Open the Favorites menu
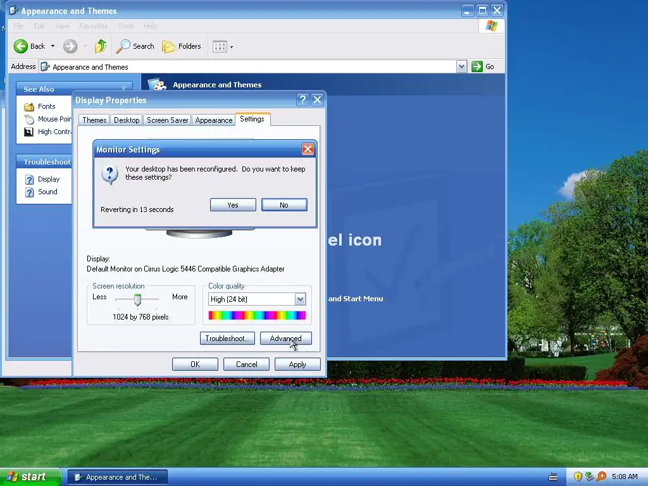Screen dimensions: 648x486 (94, 25)
